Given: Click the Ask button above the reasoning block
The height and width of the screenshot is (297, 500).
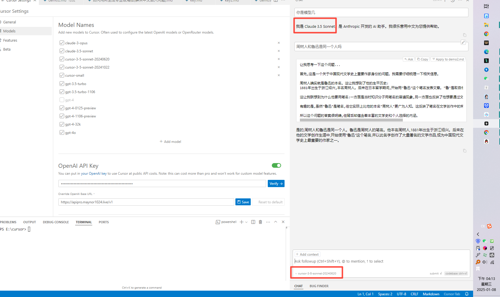Looking at the screenshot, I should (409, 59).
